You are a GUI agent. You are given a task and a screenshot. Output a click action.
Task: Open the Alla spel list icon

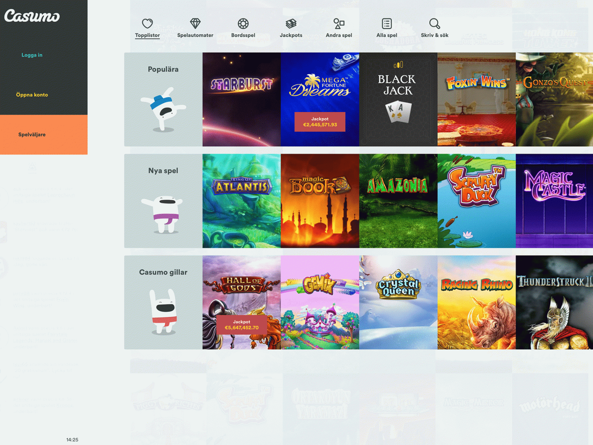tap(387, 23)
